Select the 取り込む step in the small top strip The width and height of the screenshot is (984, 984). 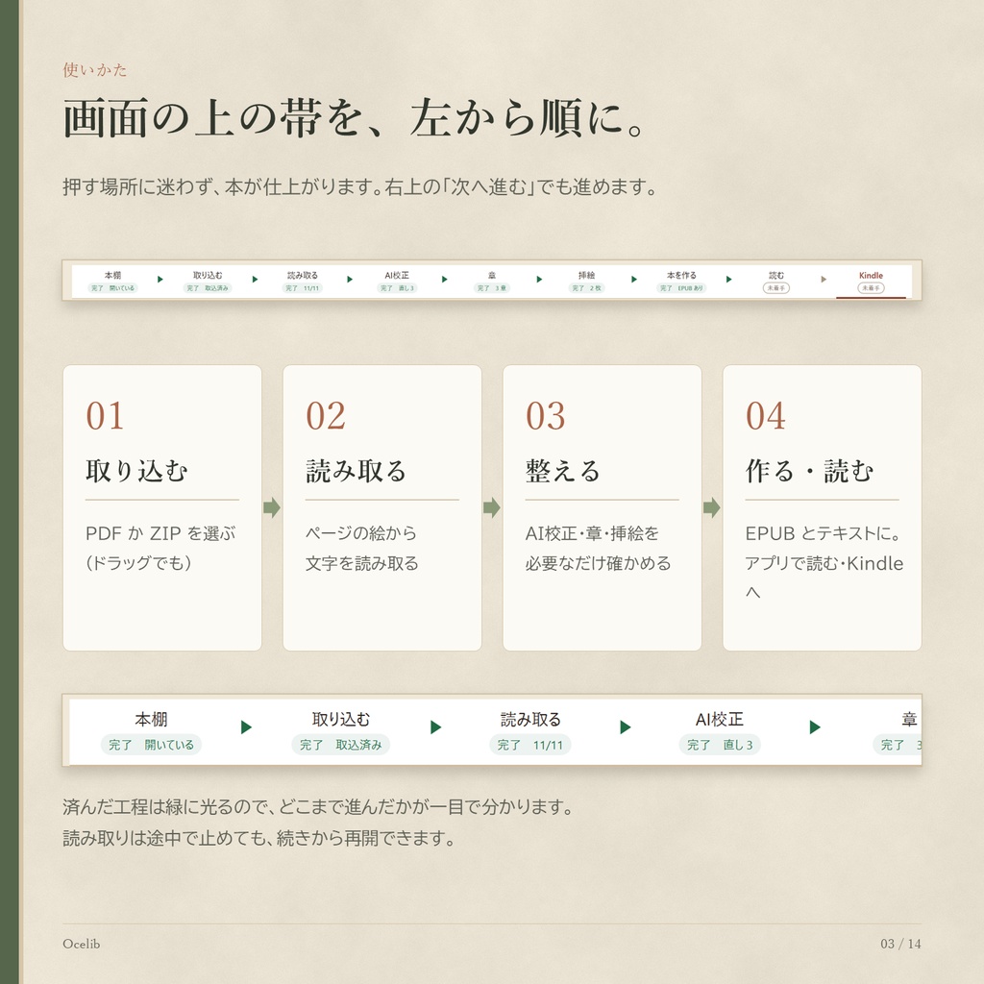pyautogui.click(x=208, y=282)
